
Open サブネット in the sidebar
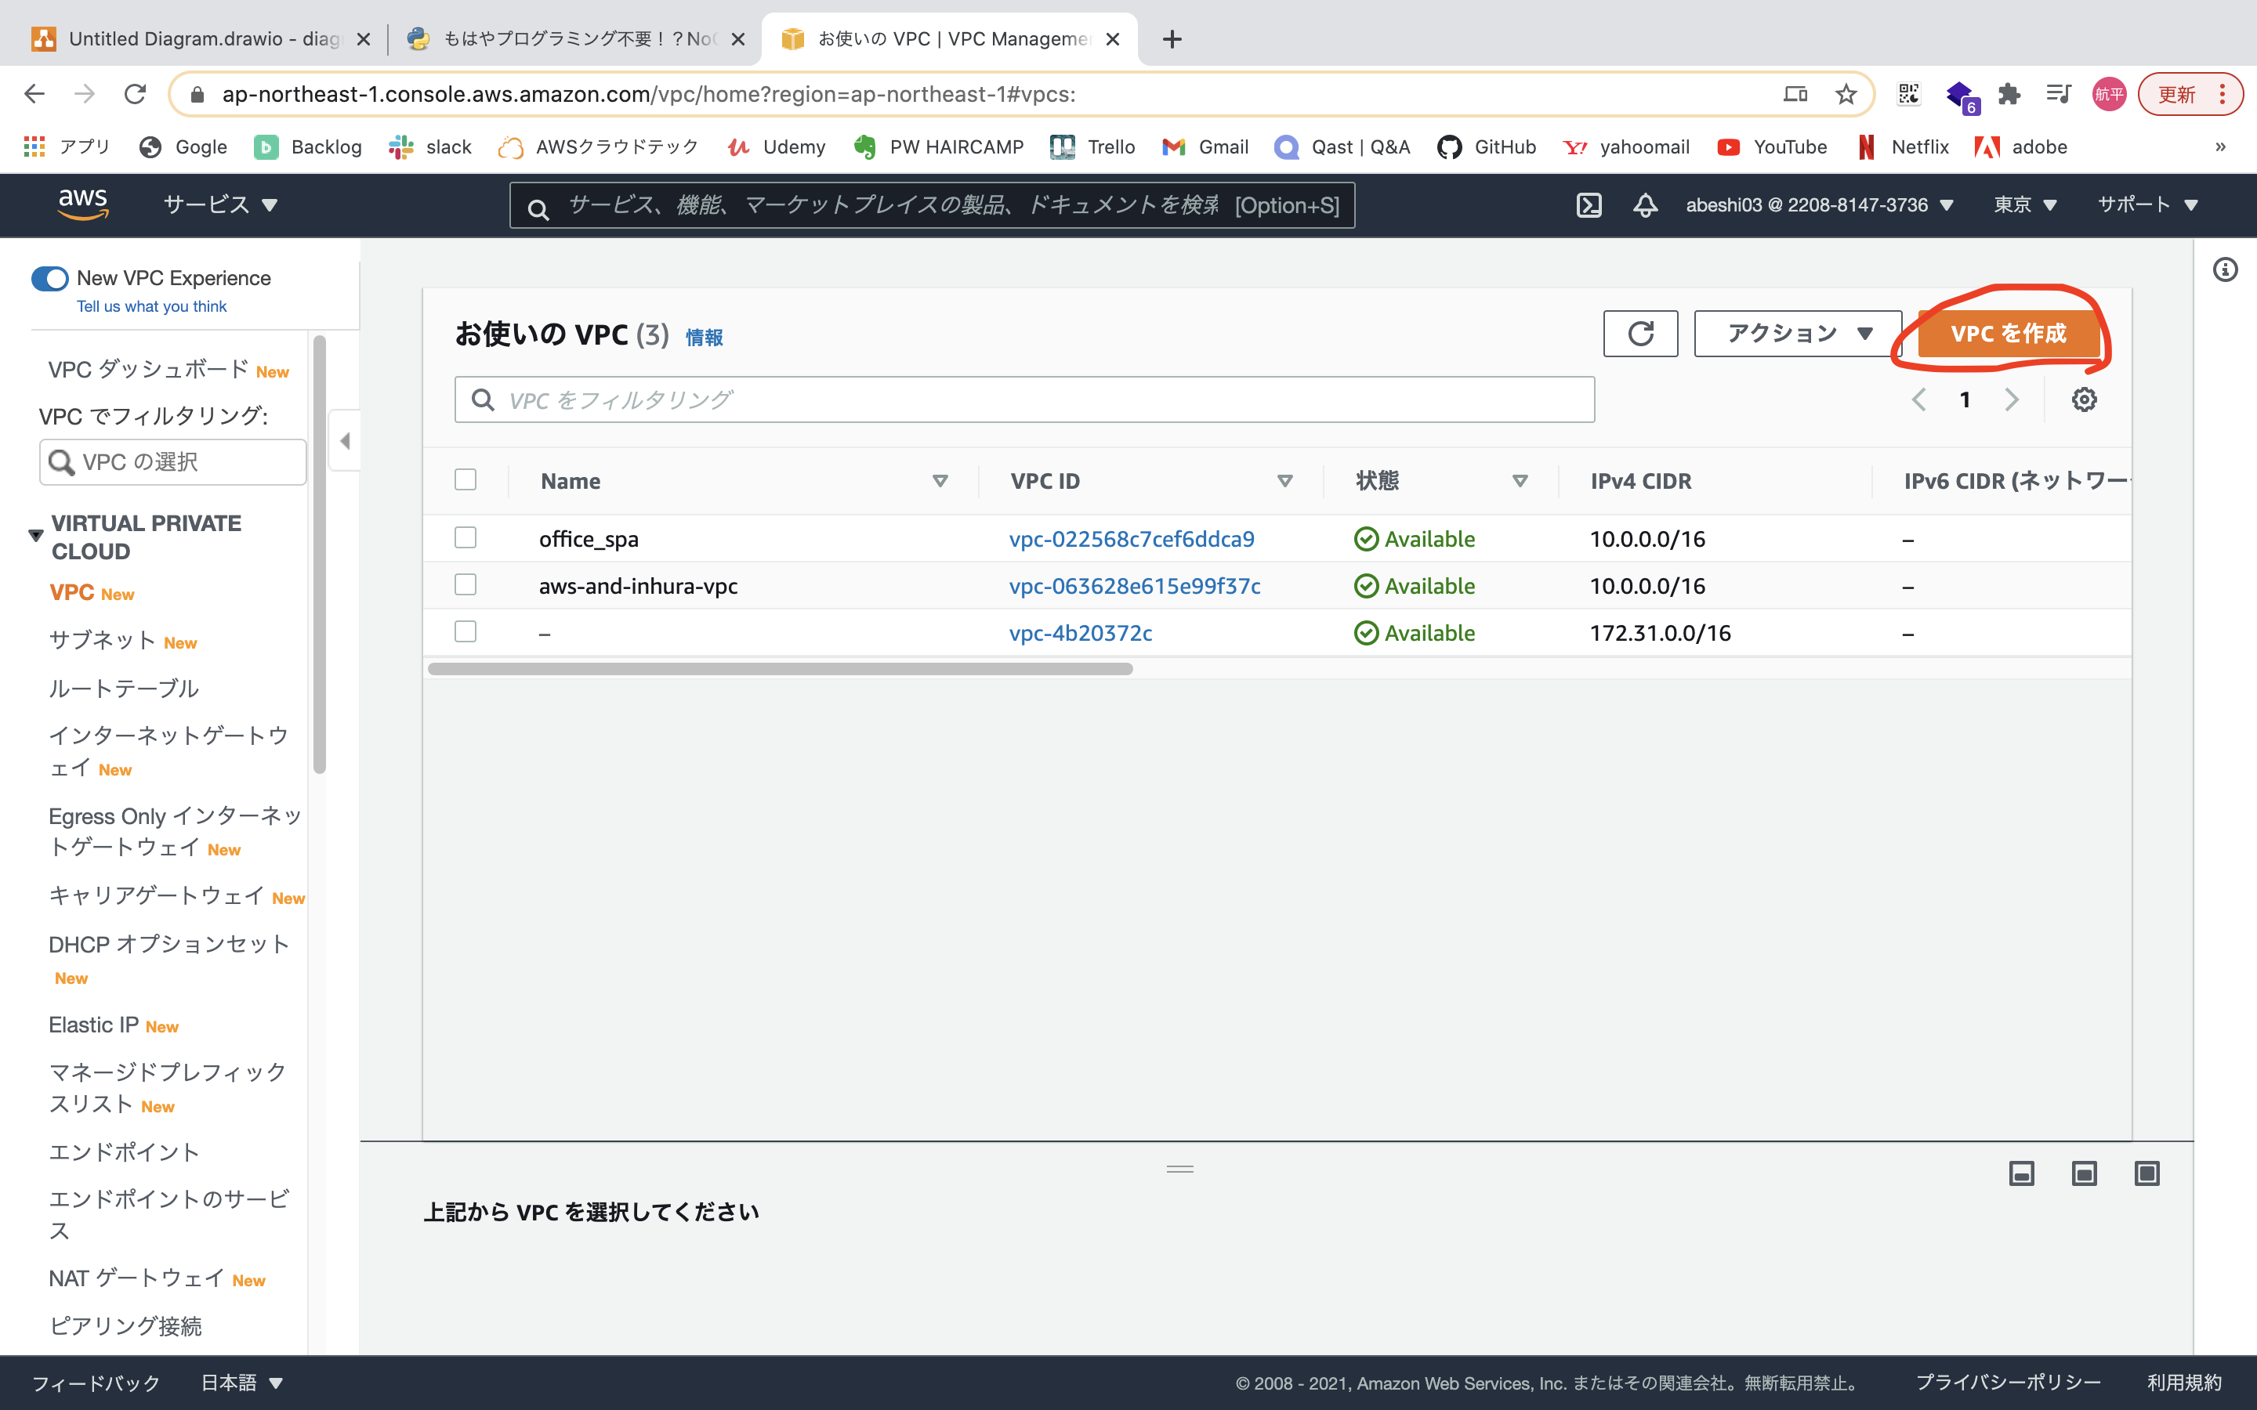[103, 641]
